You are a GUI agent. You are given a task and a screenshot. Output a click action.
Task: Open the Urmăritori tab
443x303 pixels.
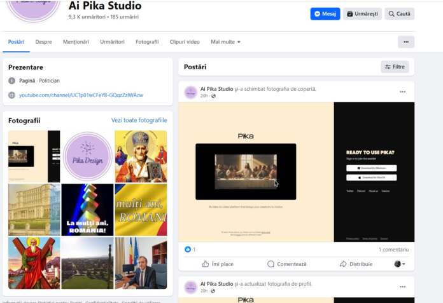(112, 42)
